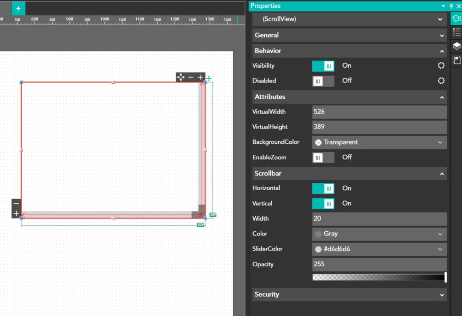
Task: Enable the EnableZoom toggle
Action: [323, 158]
